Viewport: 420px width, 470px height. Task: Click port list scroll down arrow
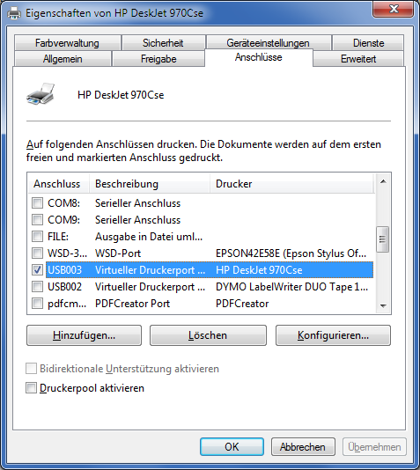click(383, 305)
